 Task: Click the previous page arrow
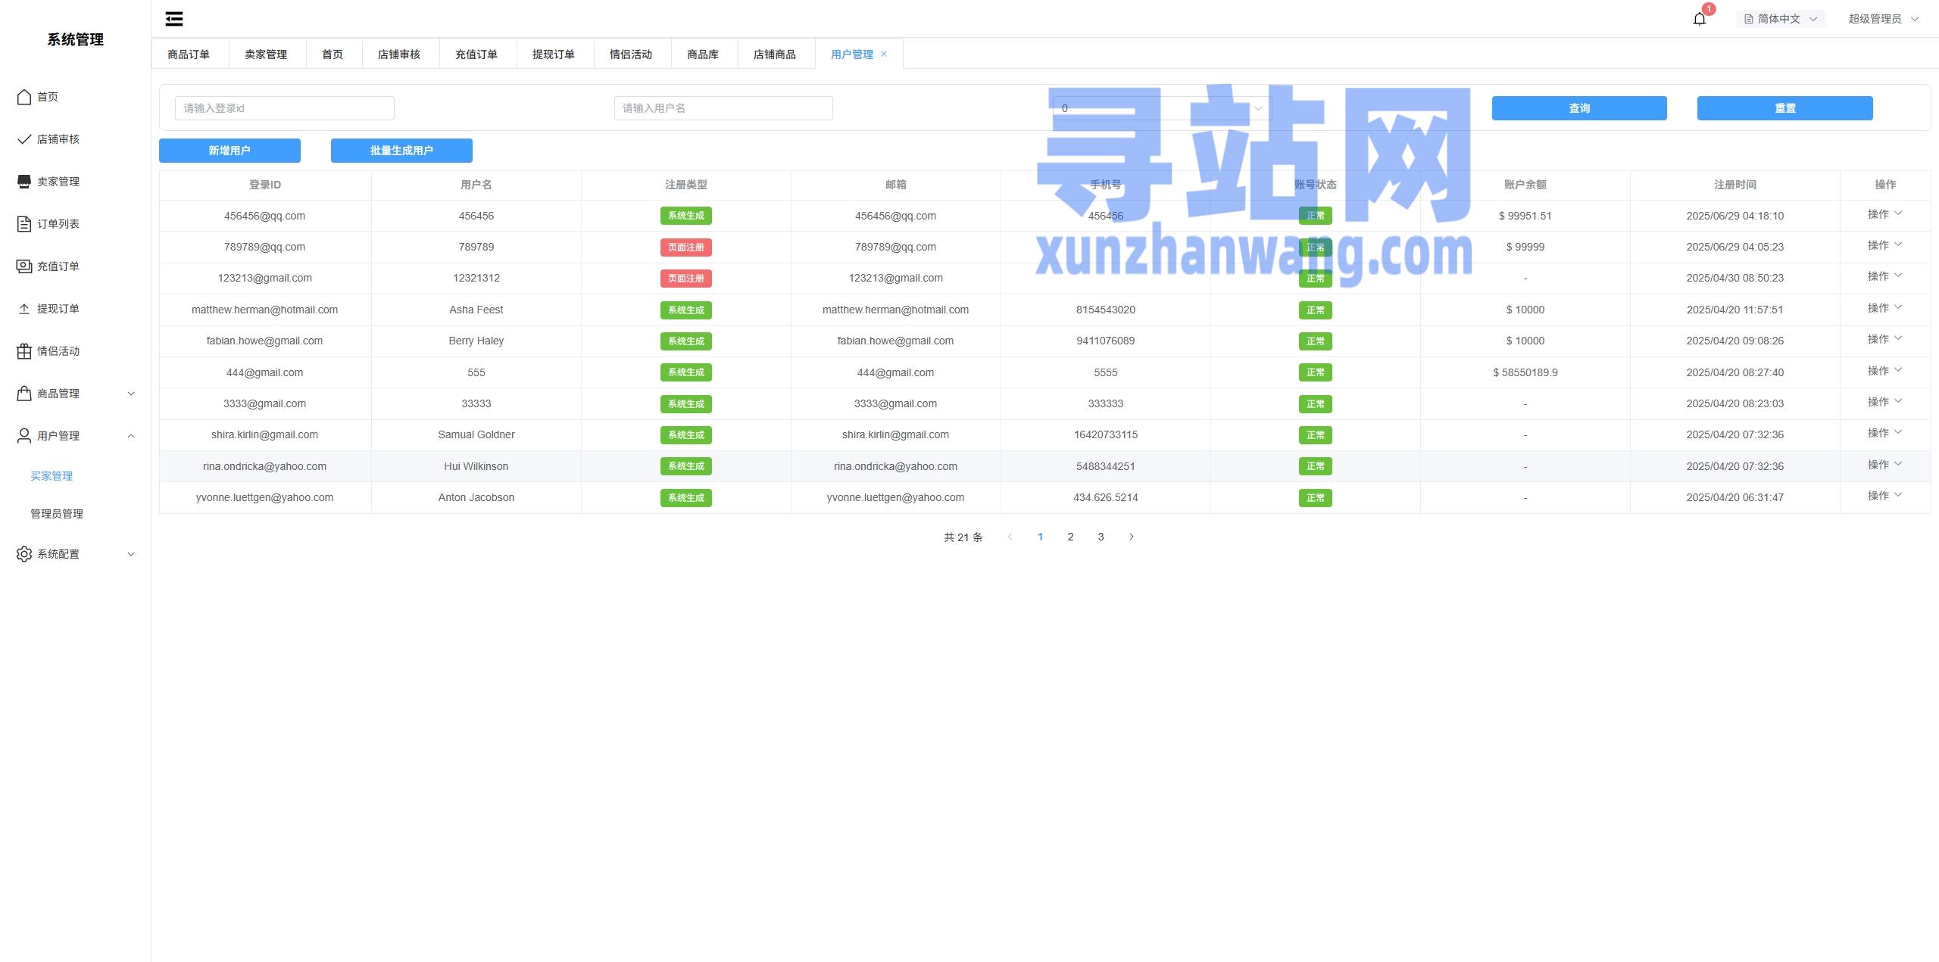click(x=1010, y=537)
